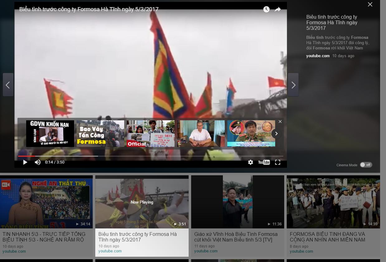
Task: Go to the previous video with the left arrow
Action: [8, 85]
